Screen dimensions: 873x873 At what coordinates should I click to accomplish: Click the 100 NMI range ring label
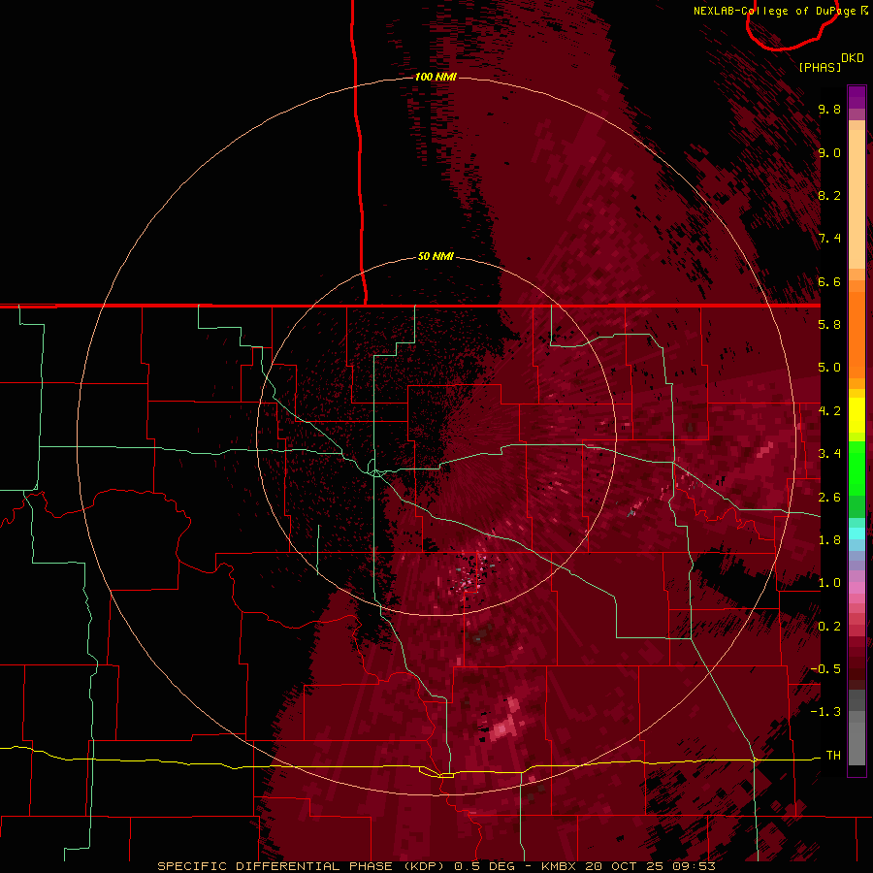pyautogui.click(x=436, y=77)
